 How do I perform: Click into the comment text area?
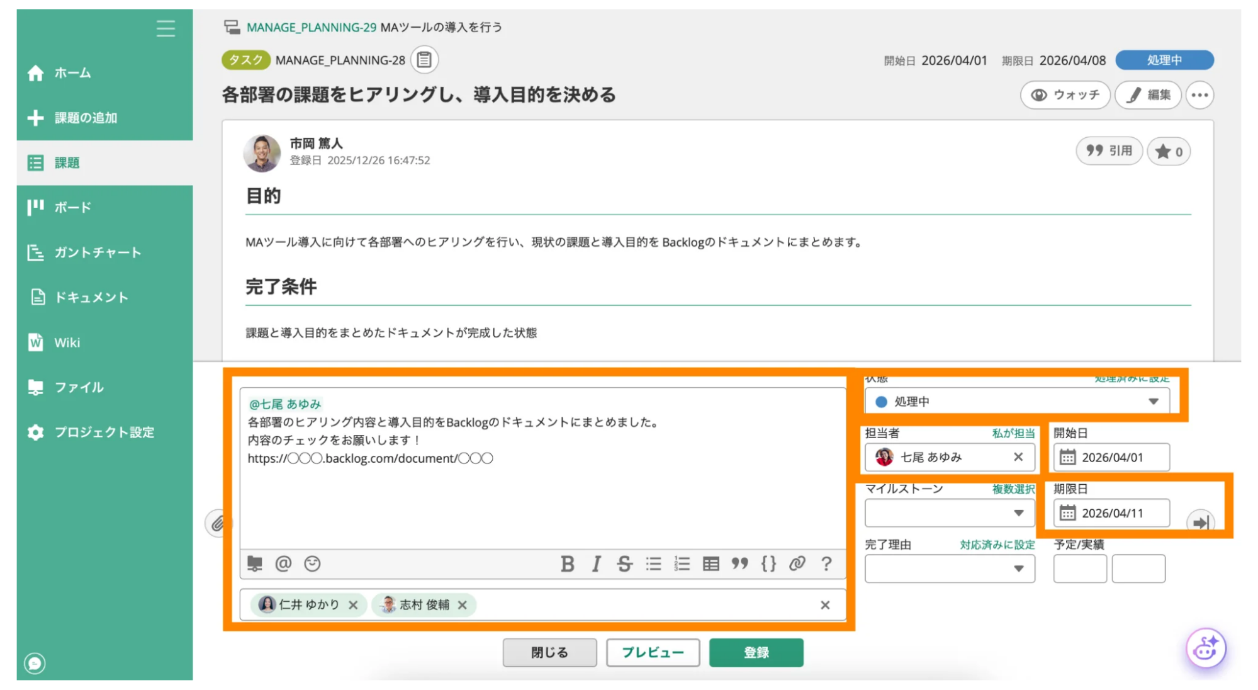(x=542, y=469)
